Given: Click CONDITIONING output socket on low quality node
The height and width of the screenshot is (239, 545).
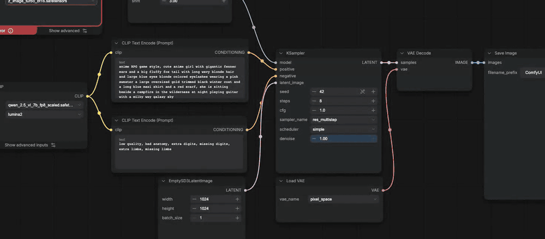Looking at the screenshot, I should (247, 129).
